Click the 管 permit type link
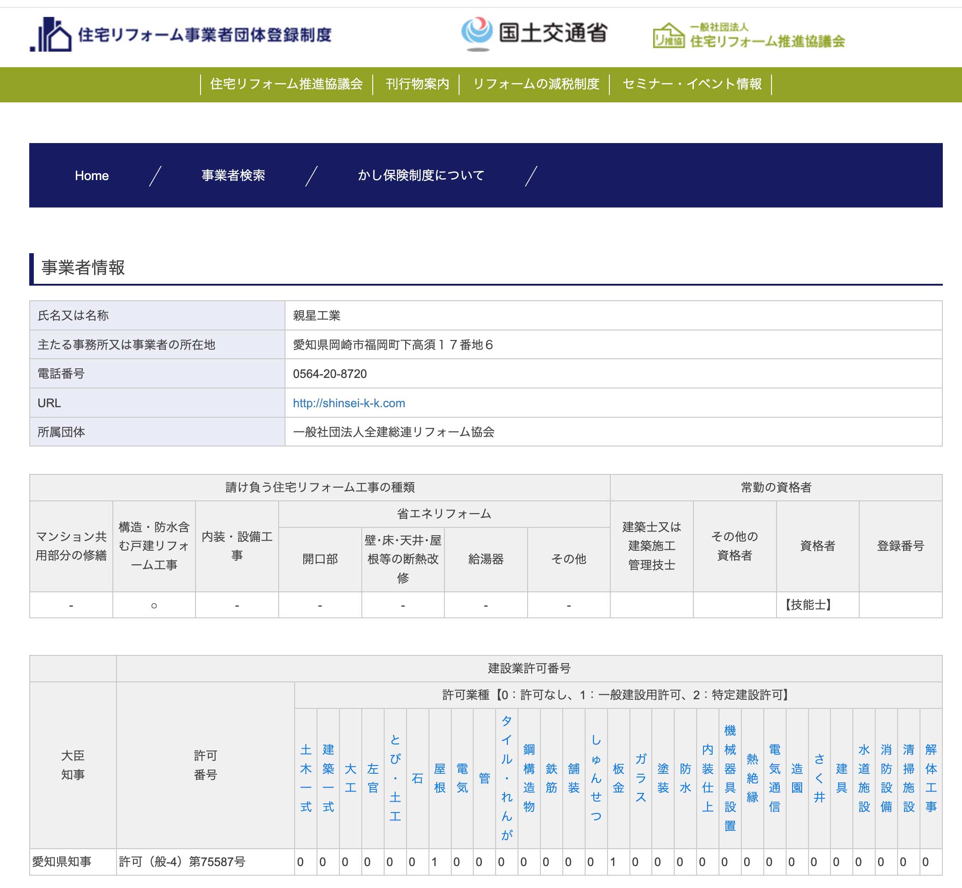Viewport: 962px width, 888px height. [x=484, y=778]
